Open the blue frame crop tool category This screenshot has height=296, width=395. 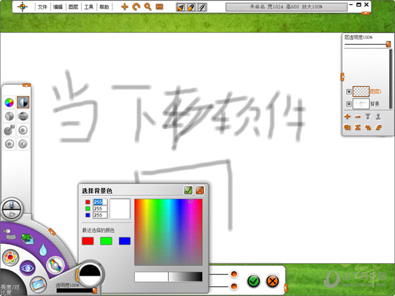38,285
